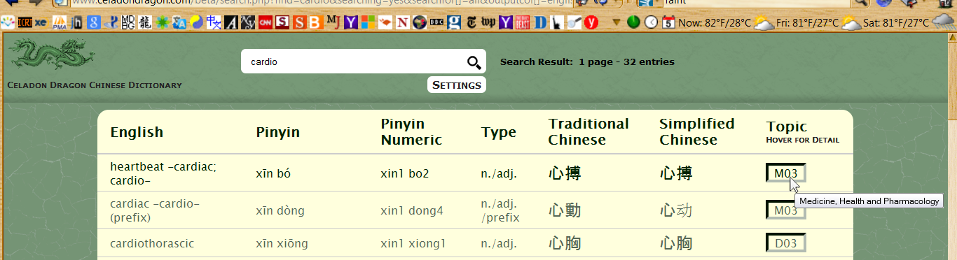Click the Microsoft colored squares bookmark
Image resolution: width=957 pixels, height=260 pixels.
click(368, 22)
